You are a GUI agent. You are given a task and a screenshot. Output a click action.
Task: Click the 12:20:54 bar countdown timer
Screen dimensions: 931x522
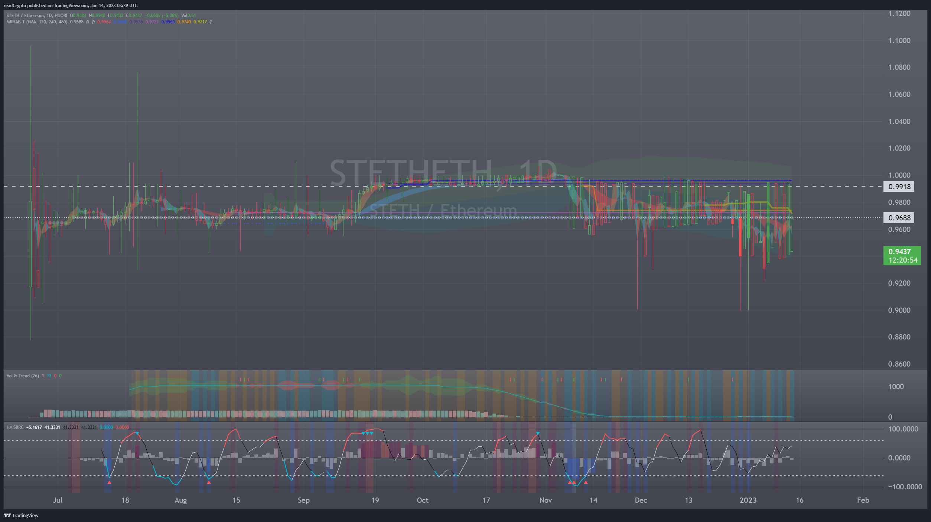point(903,260)
